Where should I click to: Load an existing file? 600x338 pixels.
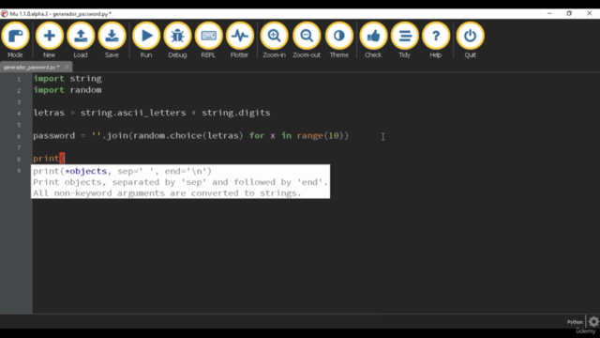[x=81, y=39]
